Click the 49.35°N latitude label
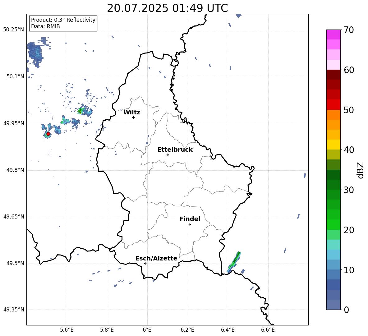Screen dimensions: 368x336 (14, 310)
